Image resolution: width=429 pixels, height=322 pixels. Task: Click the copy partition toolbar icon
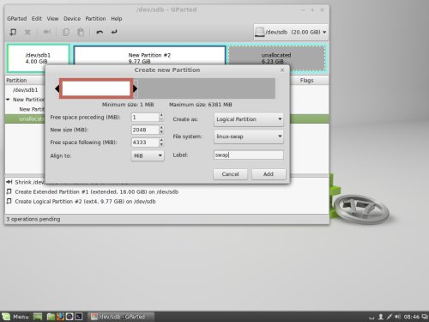click(66, 32)
